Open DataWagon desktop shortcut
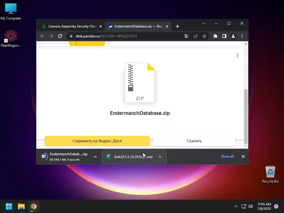284x213 pixels. [x=11, y=39]
